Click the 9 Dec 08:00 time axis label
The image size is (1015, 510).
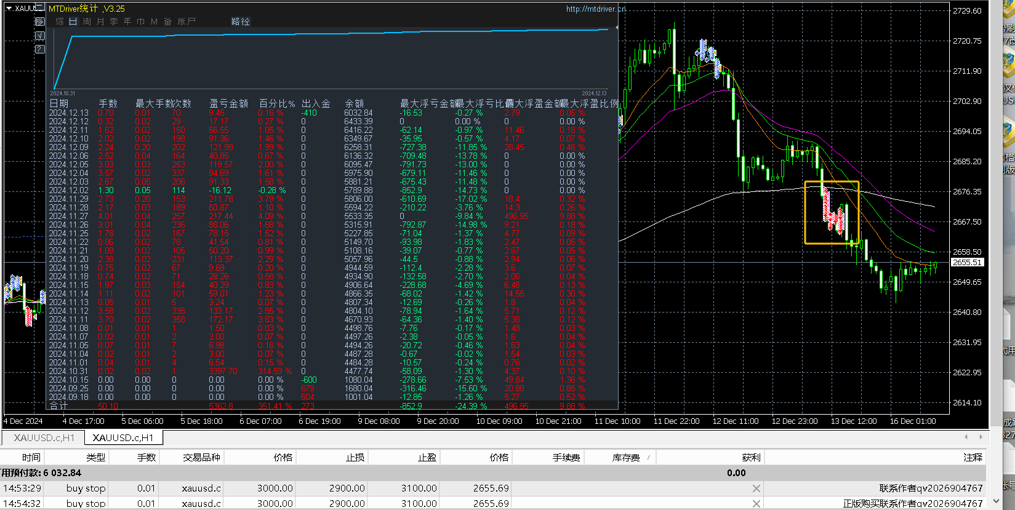pos(379,421)
